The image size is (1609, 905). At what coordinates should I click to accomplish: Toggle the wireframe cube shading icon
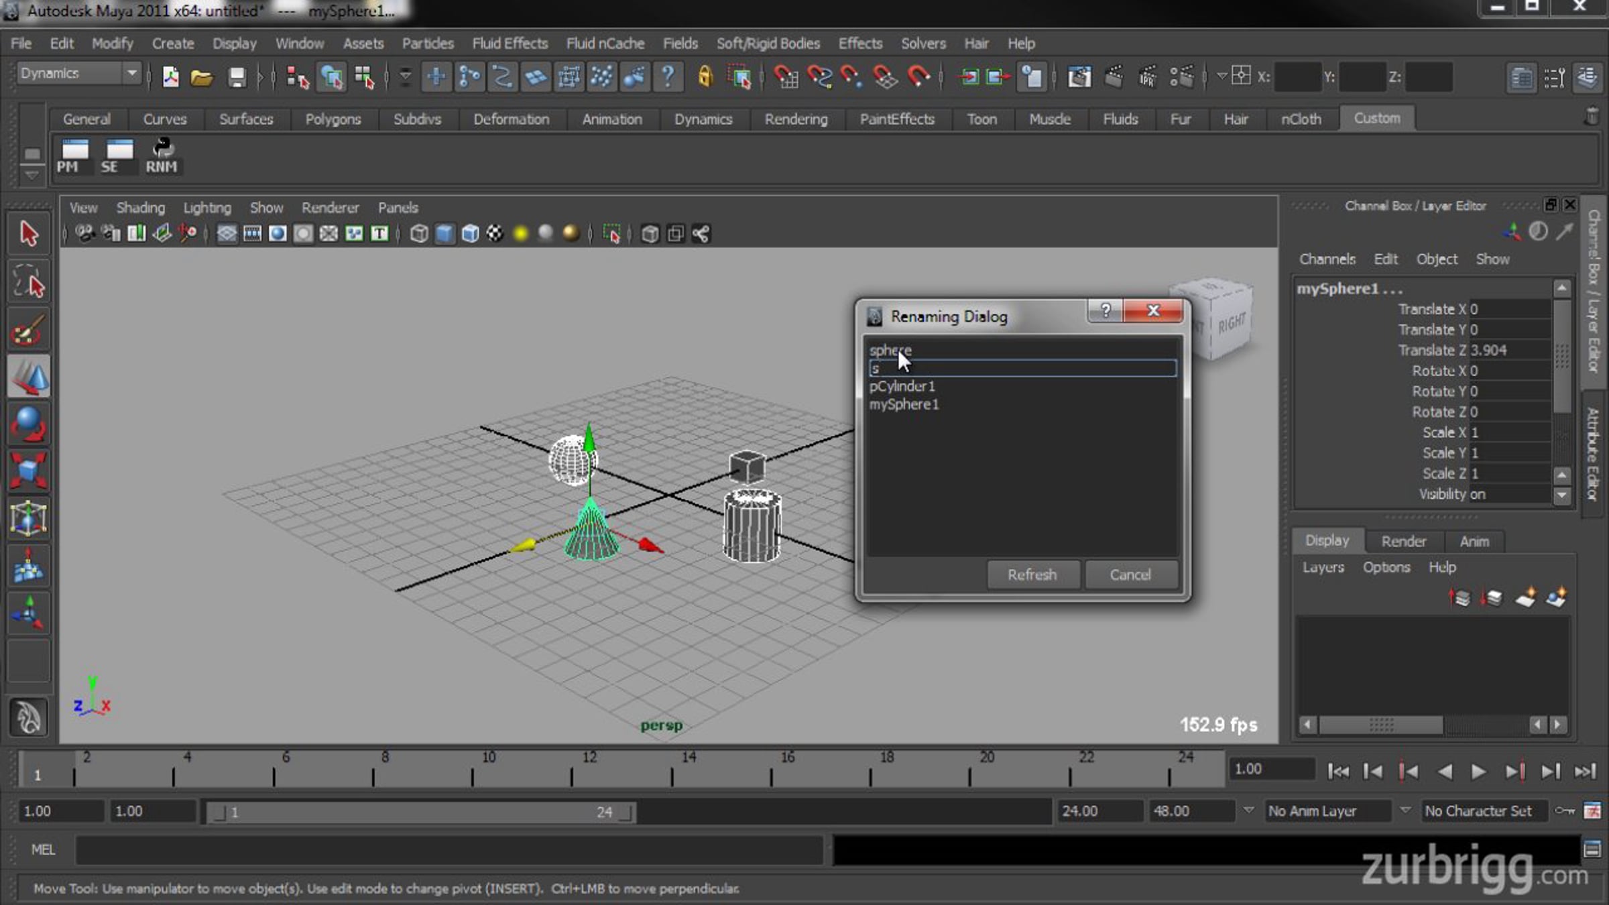[419, 234]
